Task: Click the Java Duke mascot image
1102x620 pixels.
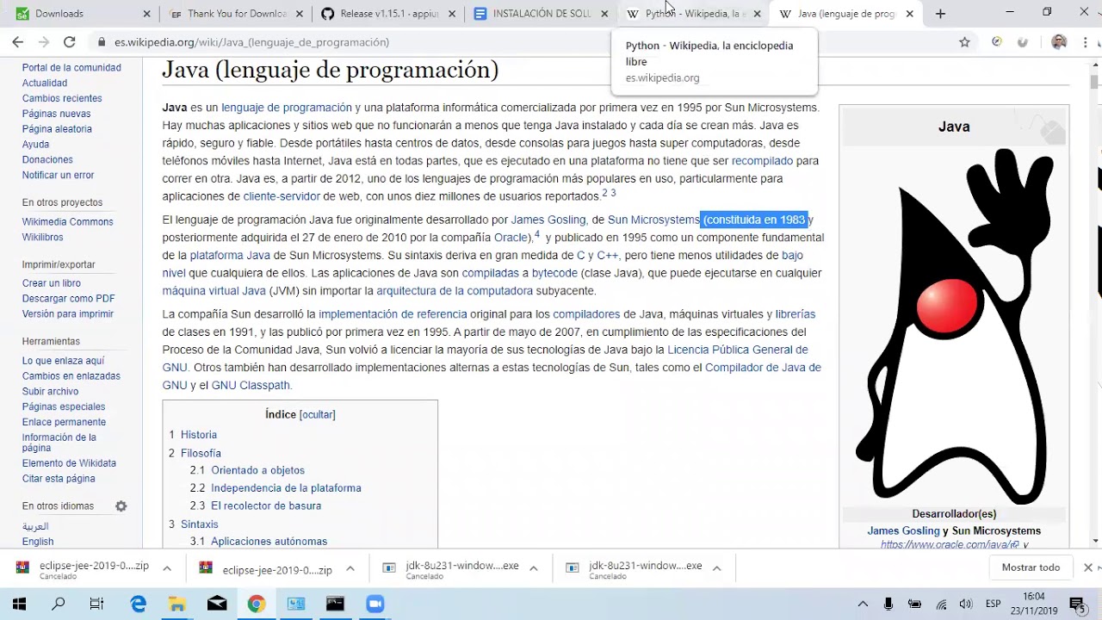Action: pos(954,326)
